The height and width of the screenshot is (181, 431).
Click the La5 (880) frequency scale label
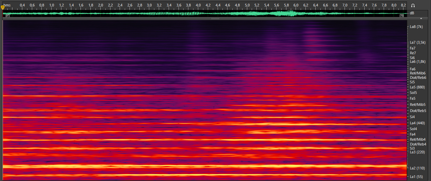tap(417, 87)
